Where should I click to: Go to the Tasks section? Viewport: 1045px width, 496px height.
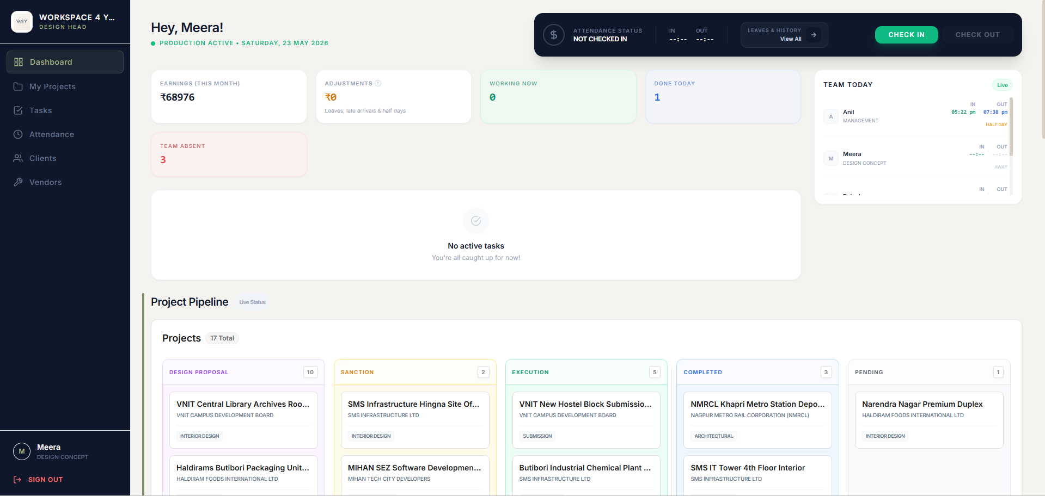pyautogui.click(x=65, y=110)
